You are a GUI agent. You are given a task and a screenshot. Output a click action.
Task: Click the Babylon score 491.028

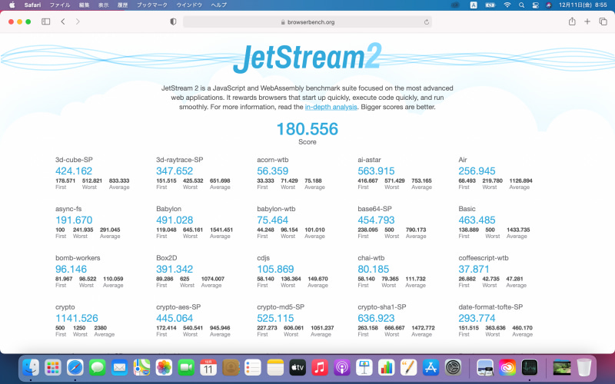tap(175, 220)
